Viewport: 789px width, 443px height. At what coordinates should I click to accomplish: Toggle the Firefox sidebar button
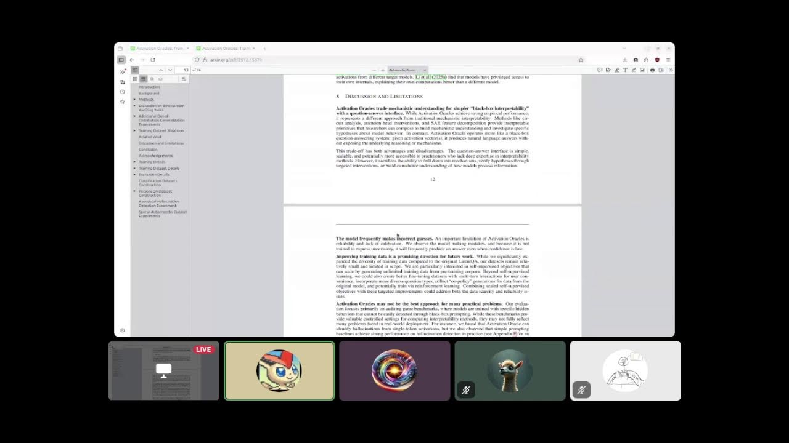click(121, 60)
